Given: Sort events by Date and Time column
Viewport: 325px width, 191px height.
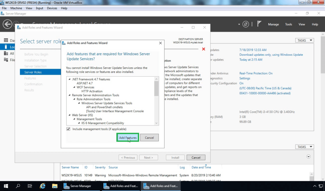Looking at the screenshot, I should [x=201, y=167].
